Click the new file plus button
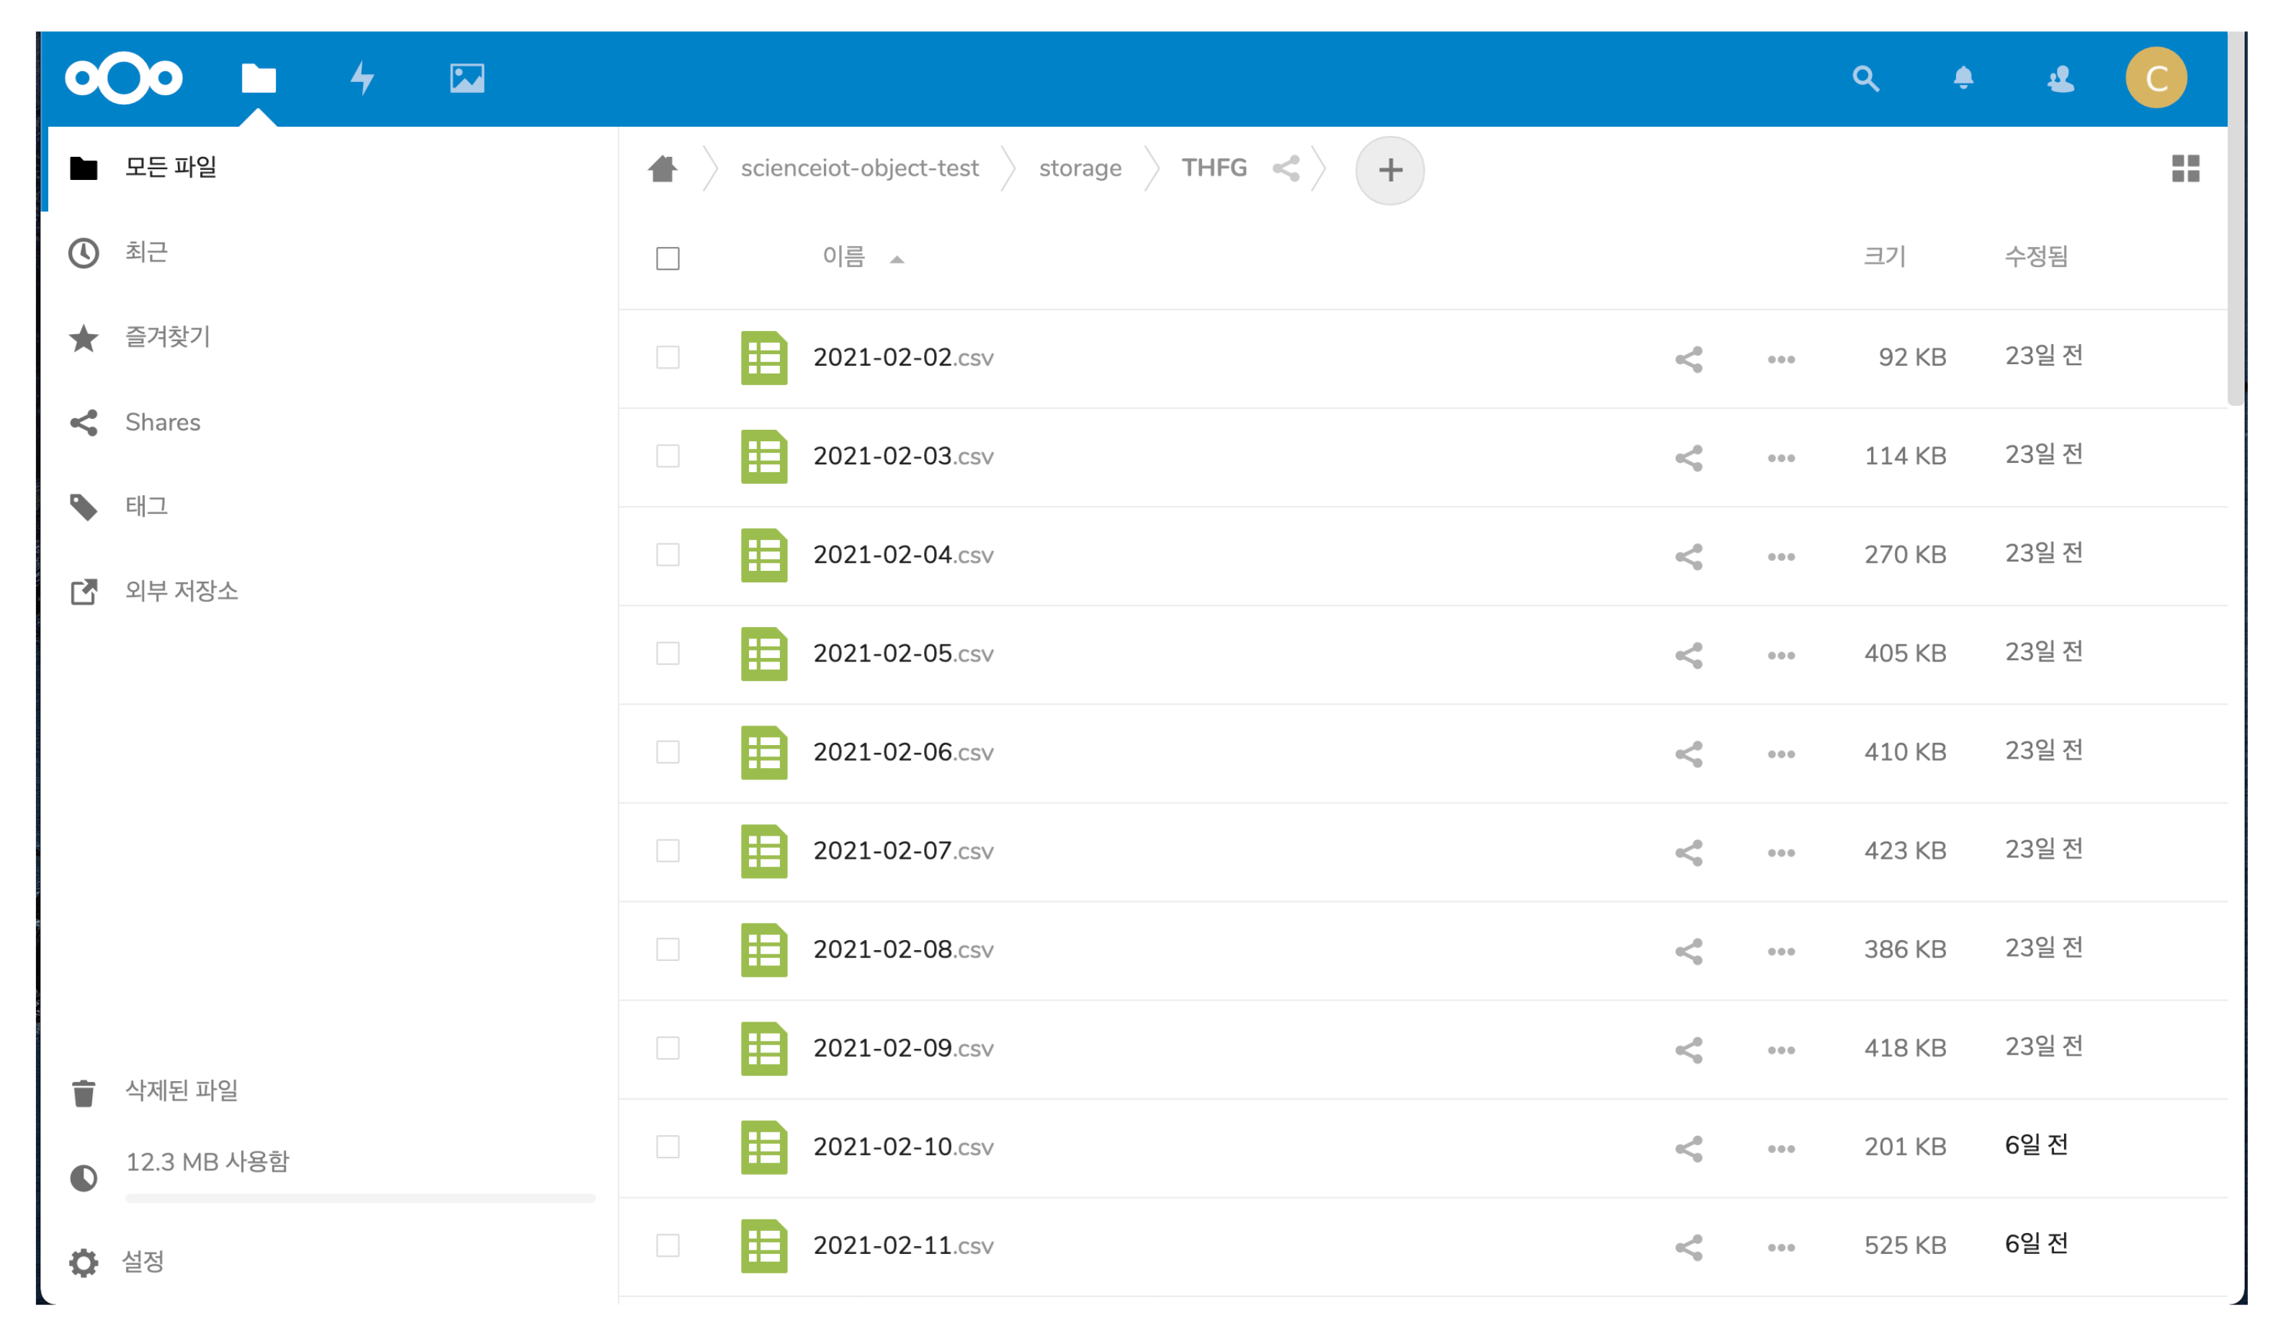The height and width of the screenshot is (1336, 2273). pyautogui.click(x=1389, y=171)
